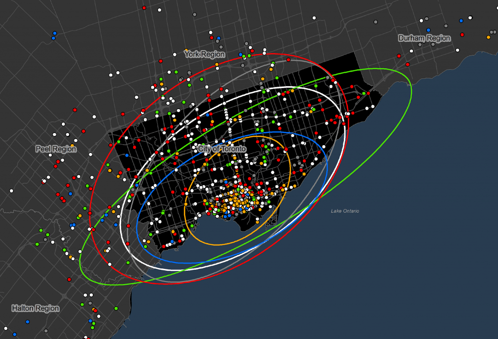The height and width of the screenshot is (339, 498).
Task: Click the York Region label
Action: tap(205, 54)
